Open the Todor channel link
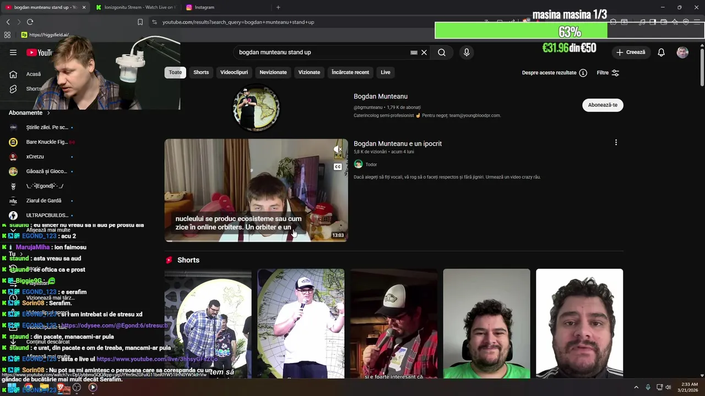705x396 pixels. coord(371,164)
